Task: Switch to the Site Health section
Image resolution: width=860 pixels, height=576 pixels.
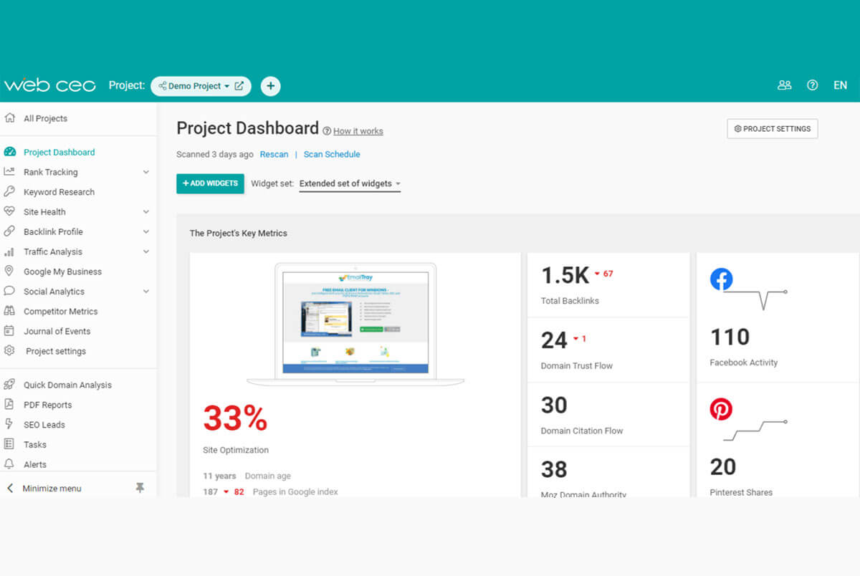Action: tap(44, 212)
